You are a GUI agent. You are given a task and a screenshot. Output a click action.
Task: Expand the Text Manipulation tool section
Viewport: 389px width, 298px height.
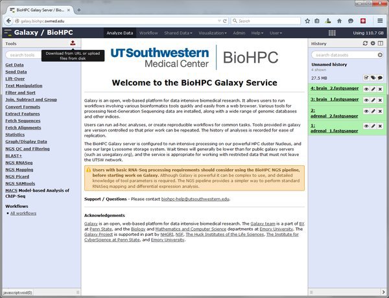pos(24,86)
